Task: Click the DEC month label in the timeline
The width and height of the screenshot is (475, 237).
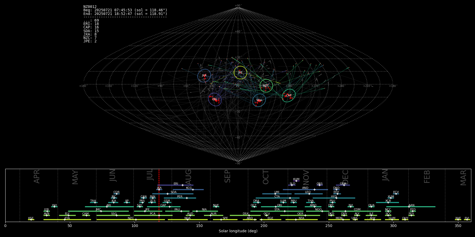Action: (x=345, y=177)
